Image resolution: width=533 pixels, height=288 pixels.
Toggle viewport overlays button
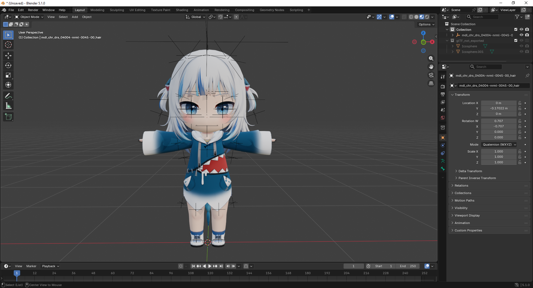[392, 17]
